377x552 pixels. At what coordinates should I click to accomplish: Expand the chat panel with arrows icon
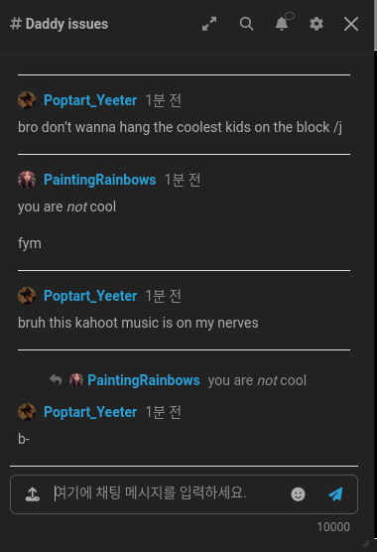pyautogui.click(x=209, y=24)
